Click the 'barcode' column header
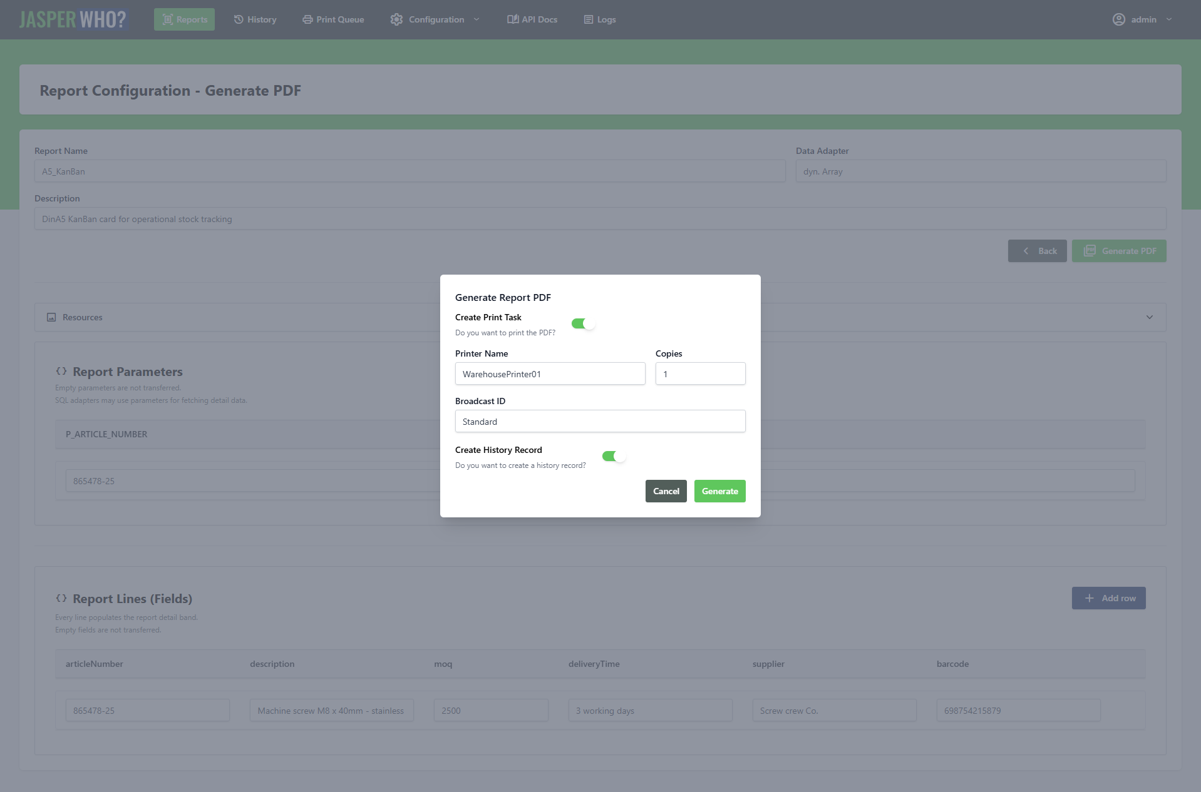This screenshot has width=1201, height=792. (x=952, y=664)
